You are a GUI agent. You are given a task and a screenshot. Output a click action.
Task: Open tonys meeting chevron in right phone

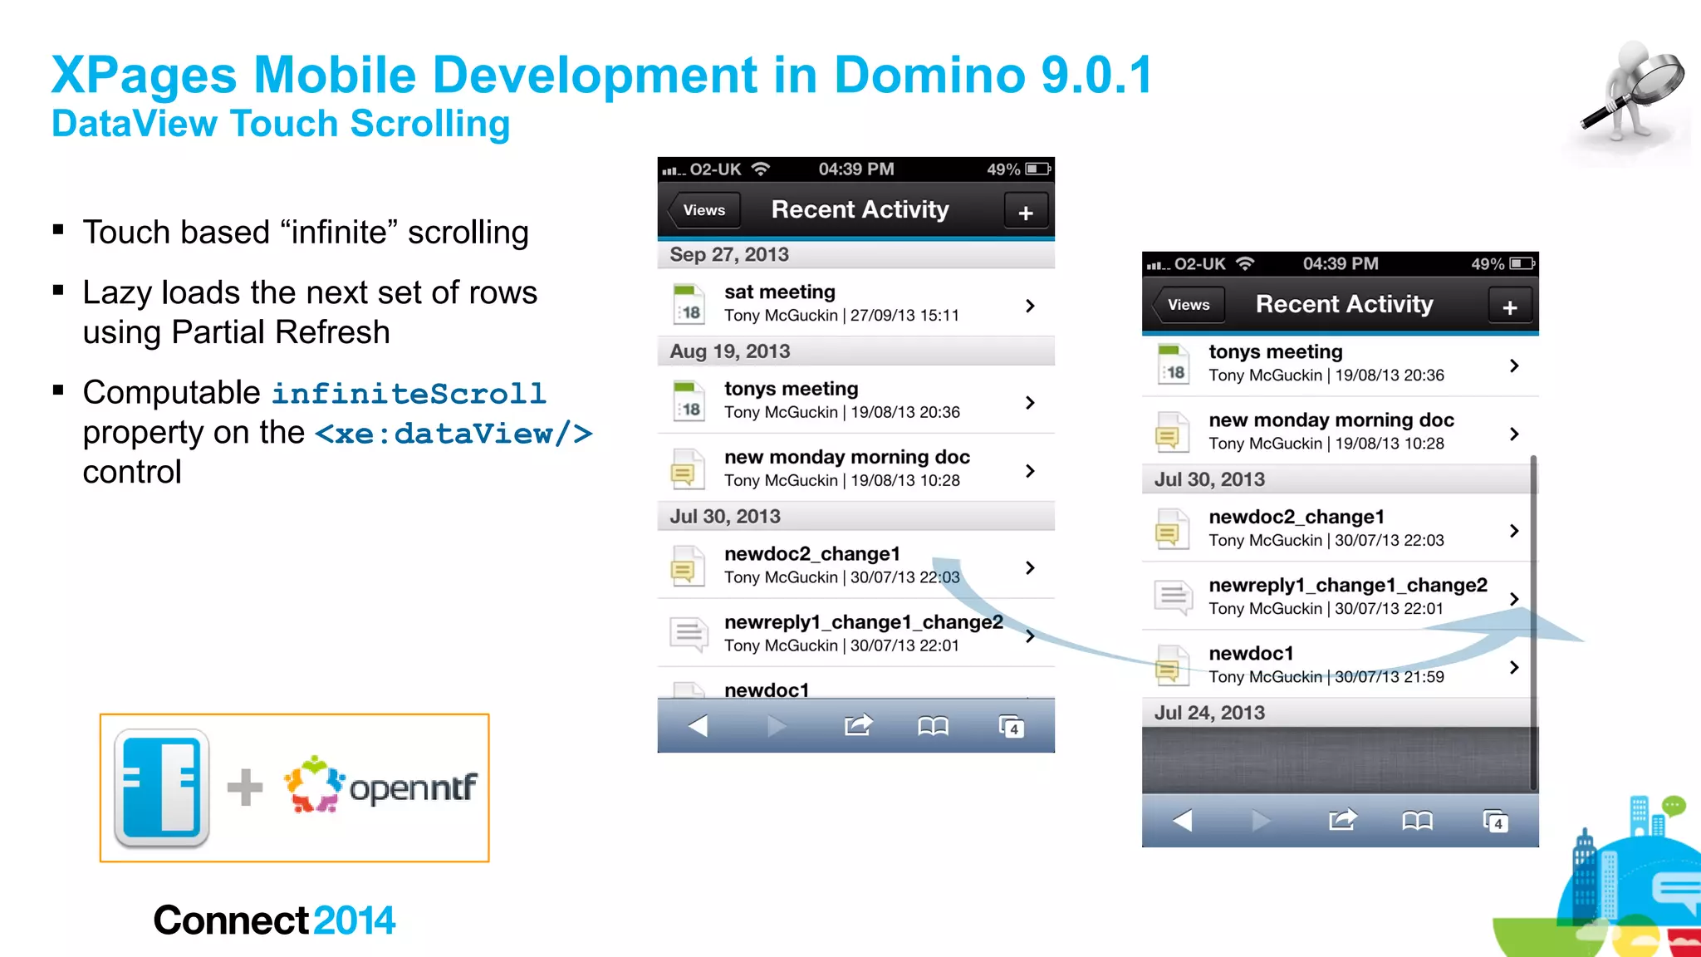click(x=1514, y=366)
